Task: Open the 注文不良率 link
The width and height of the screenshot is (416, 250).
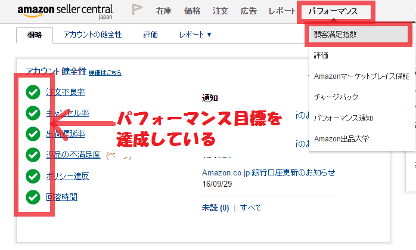Action: [x=66, y=92]
